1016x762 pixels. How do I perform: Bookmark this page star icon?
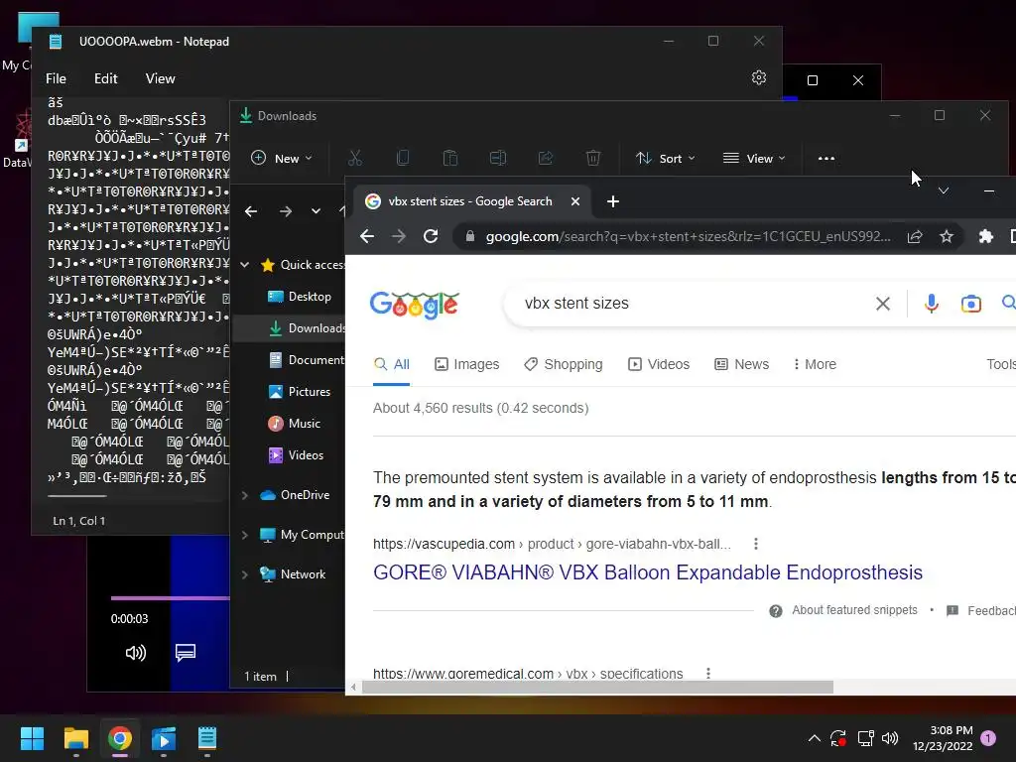click(946, 236)
